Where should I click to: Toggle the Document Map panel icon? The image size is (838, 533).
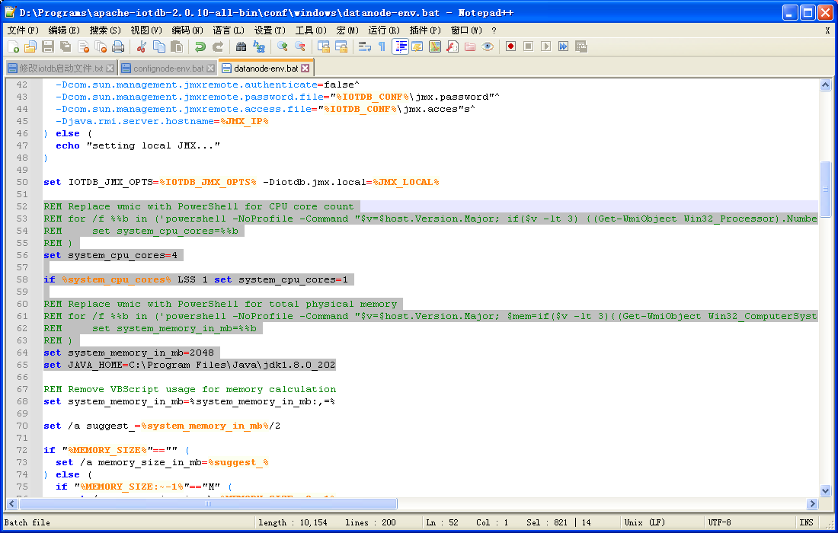pos(435,47)
